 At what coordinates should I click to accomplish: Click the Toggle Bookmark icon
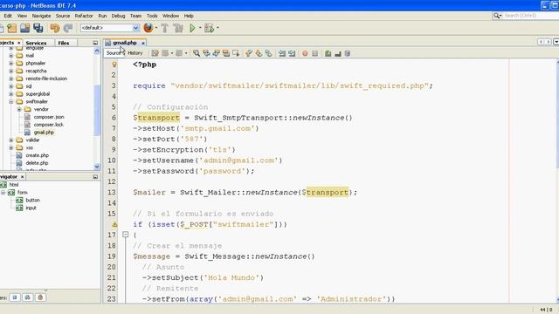[269, 53]
